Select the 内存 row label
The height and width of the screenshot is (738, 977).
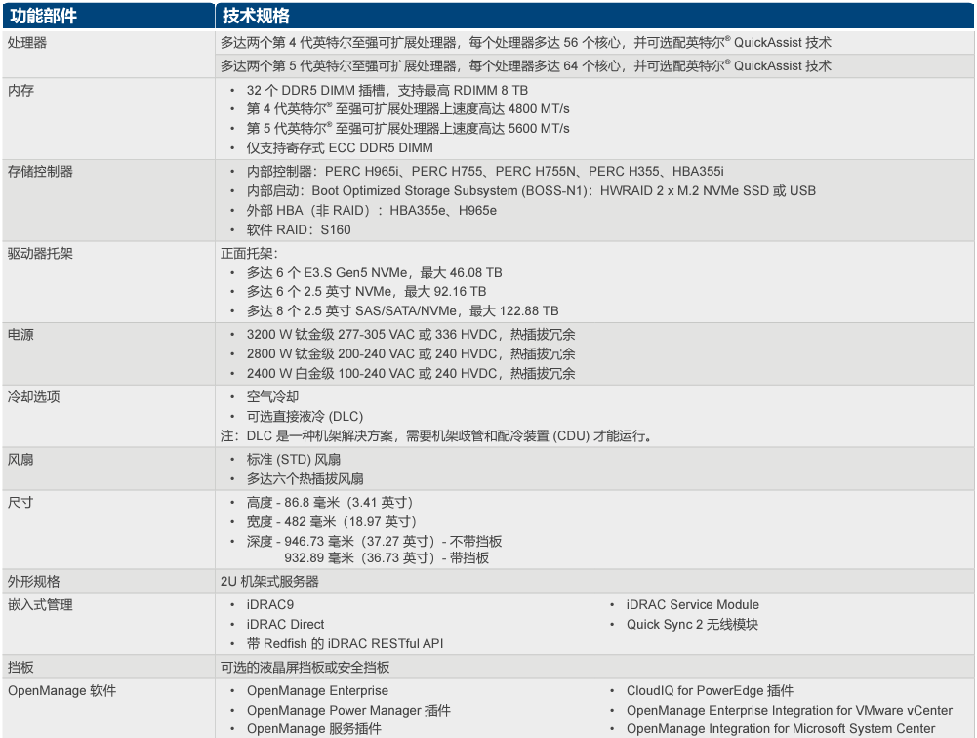point(20,91)
